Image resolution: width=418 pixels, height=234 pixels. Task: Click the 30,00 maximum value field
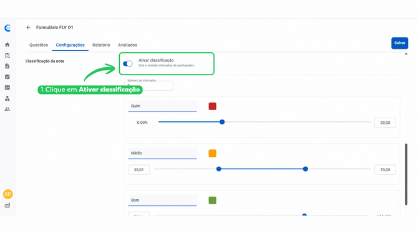[x=385, y=123]
